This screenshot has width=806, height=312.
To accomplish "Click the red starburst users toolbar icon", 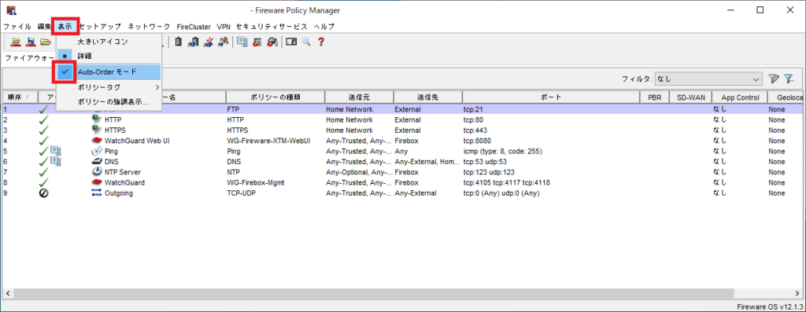I will tap(208, 42).
